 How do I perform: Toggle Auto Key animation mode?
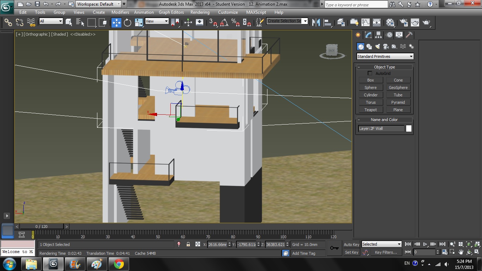(x=351, y=244)
